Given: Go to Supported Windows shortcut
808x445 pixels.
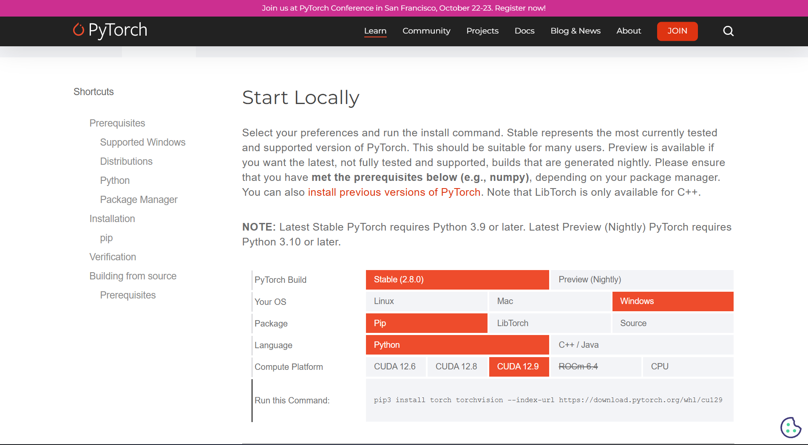Looking at the screenshot, I should click(143, 142).
